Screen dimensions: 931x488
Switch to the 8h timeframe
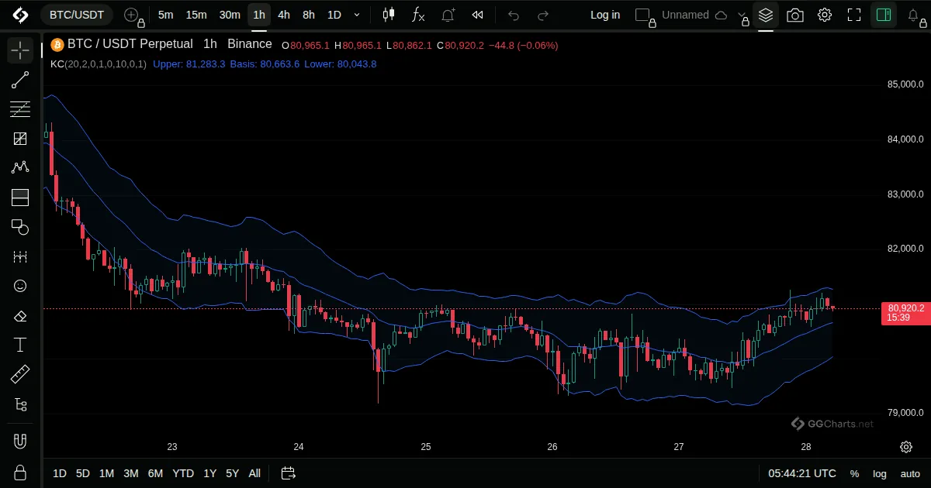pyautogui.click(x=309, y=15)
